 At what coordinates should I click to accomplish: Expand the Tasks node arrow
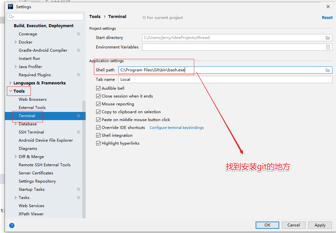point(15,198)
